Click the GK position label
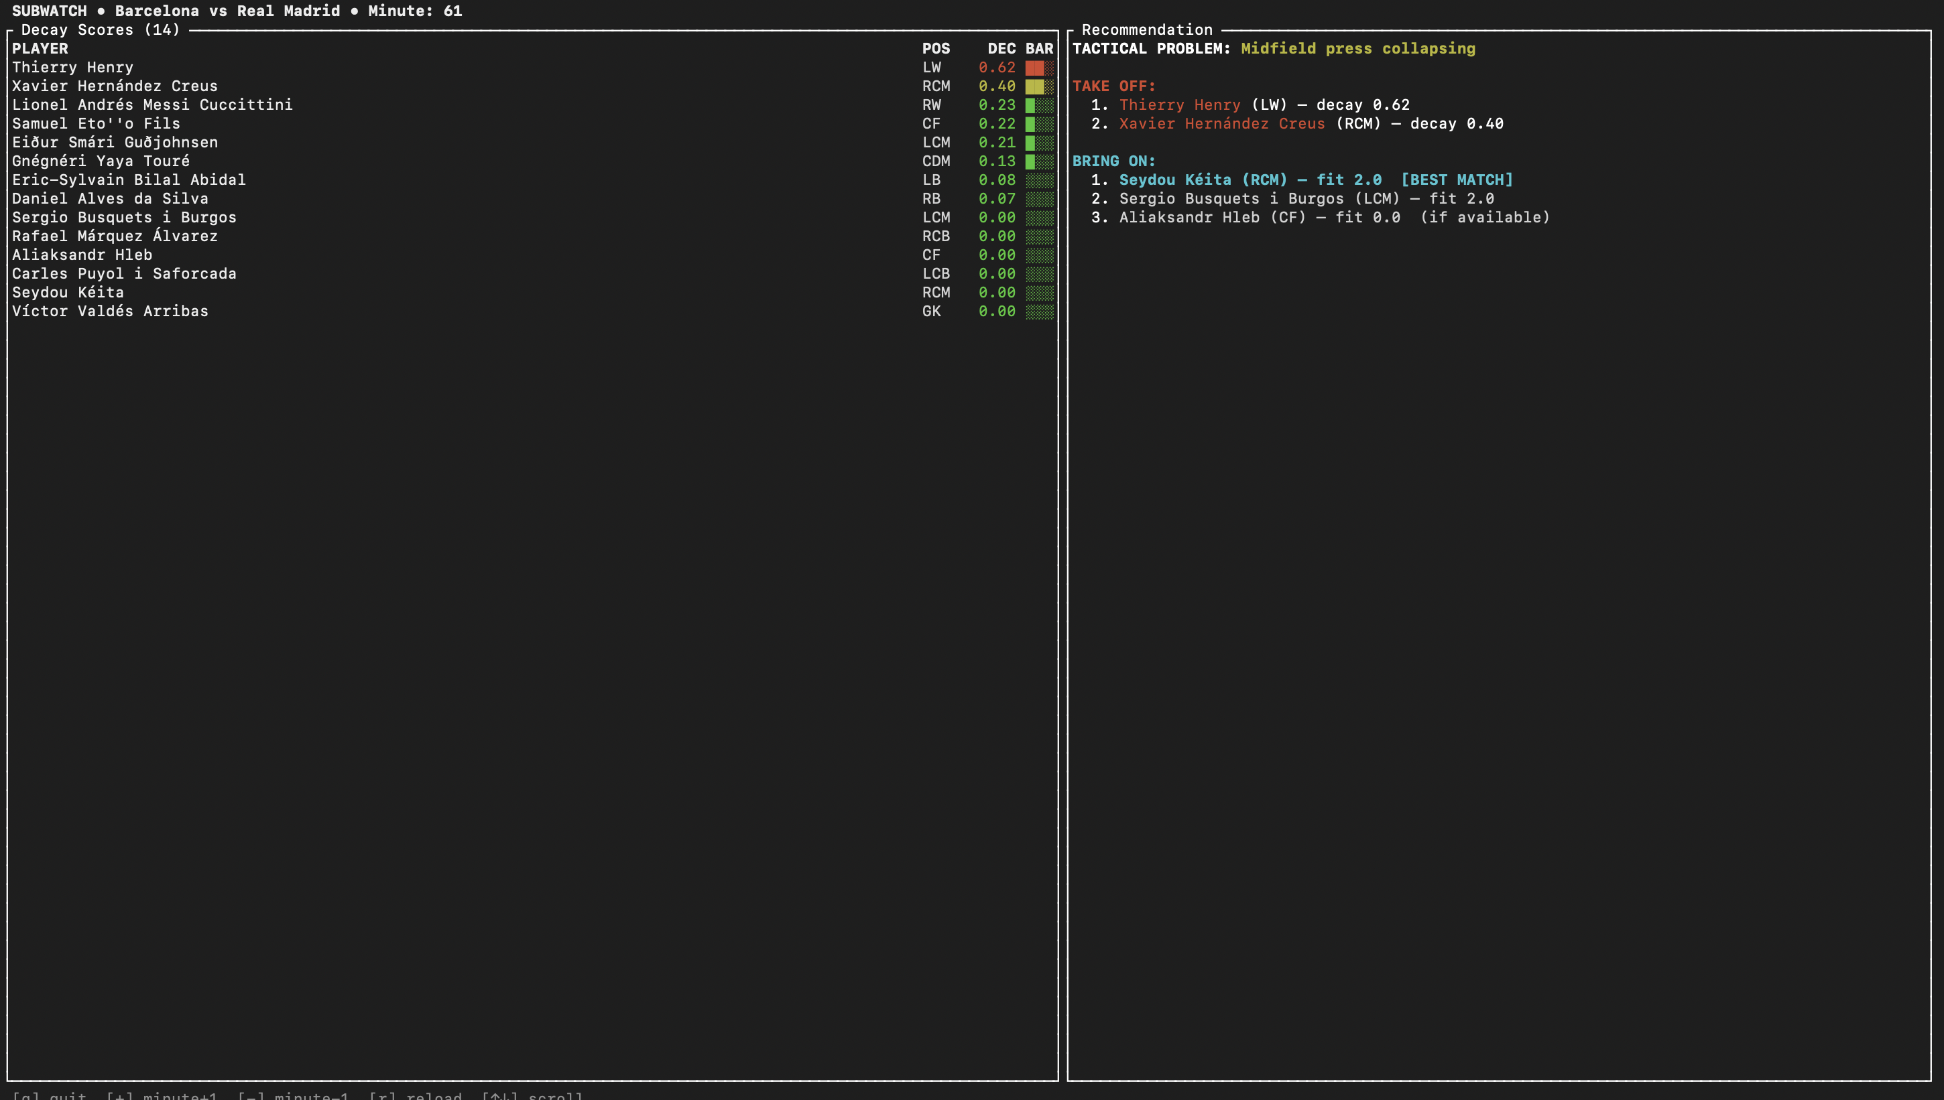 931,312
